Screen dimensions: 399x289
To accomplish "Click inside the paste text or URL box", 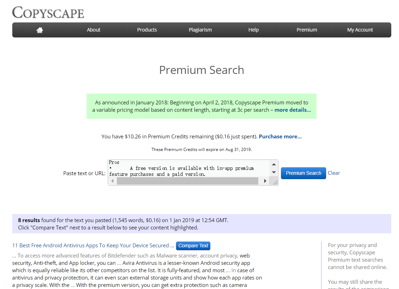I will tap(189, 168).
